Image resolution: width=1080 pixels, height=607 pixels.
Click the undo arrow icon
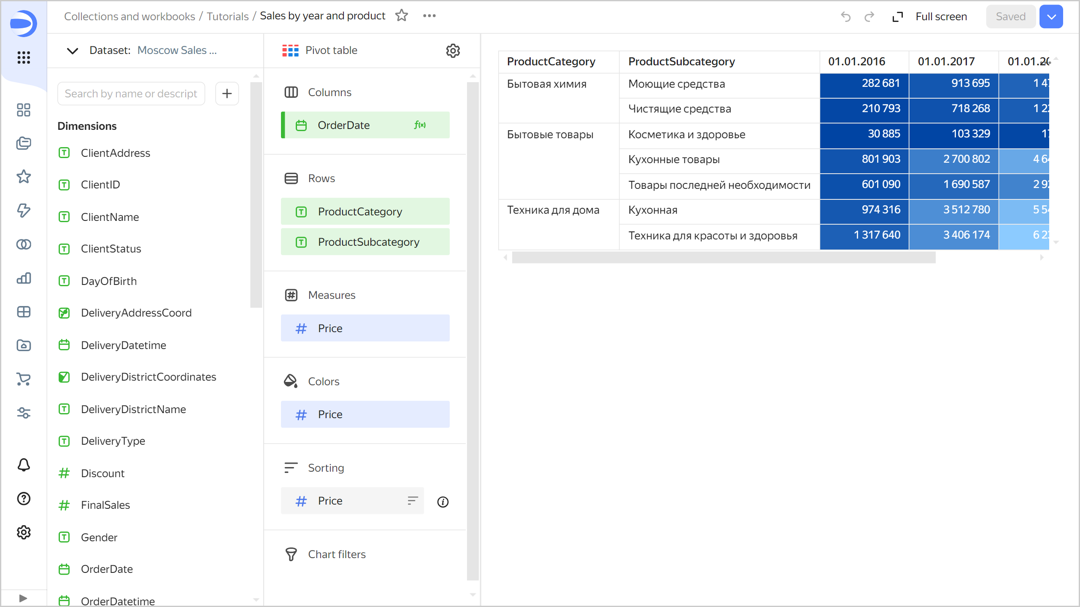[x=845, y=17]
